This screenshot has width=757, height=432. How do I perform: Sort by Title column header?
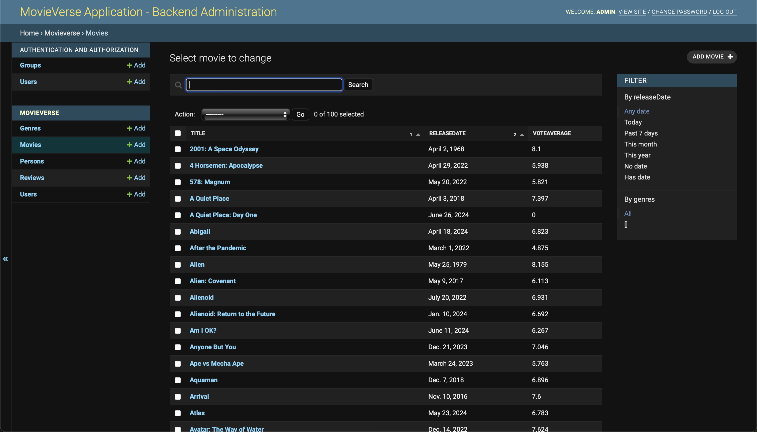tap(198, 133)
